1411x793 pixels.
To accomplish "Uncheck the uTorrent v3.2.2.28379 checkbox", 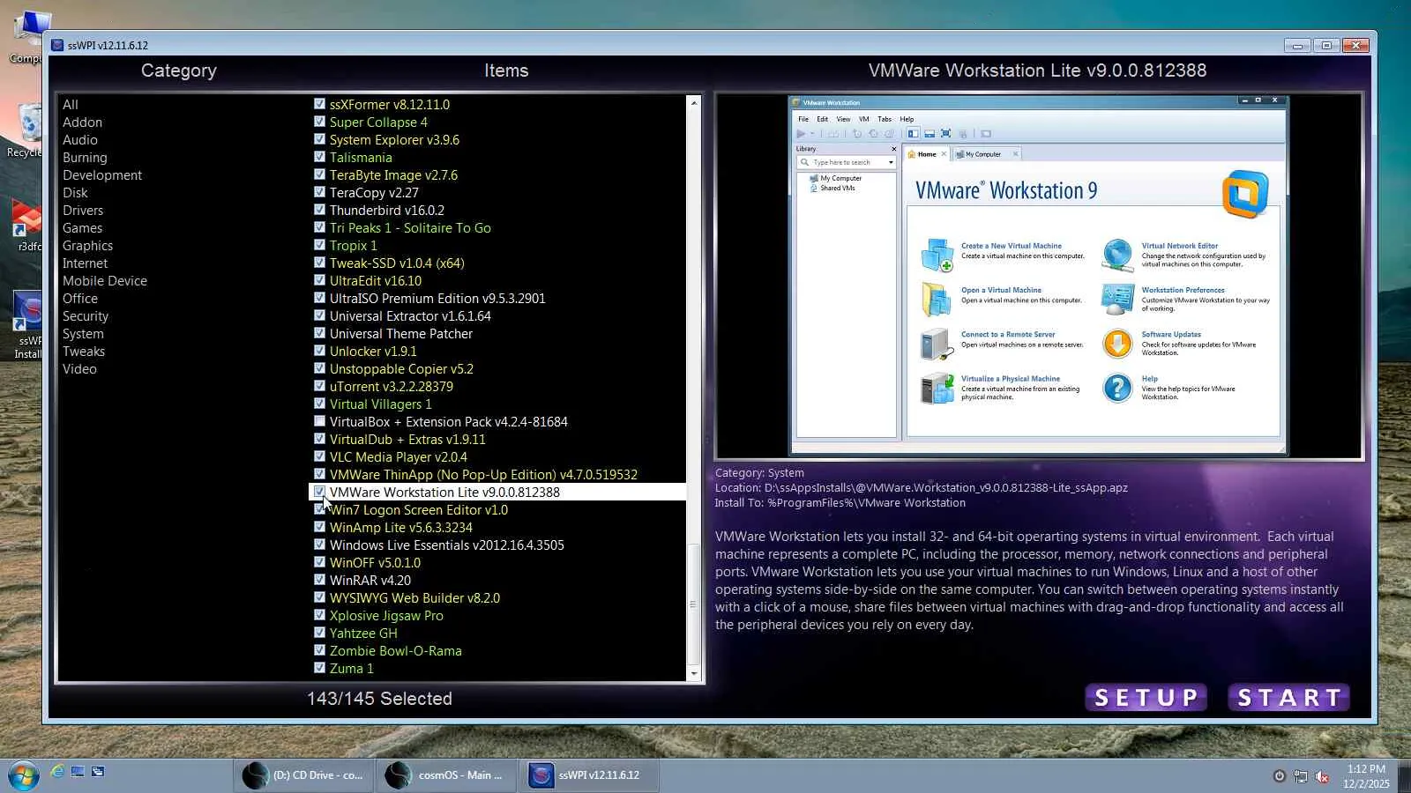I will click(319, 386).
